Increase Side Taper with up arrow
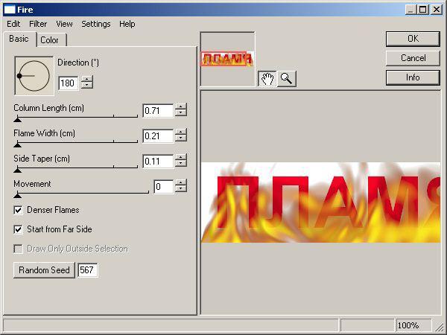Image resolution: width=447 pixels, height=335 pixels. coord(181,158)
